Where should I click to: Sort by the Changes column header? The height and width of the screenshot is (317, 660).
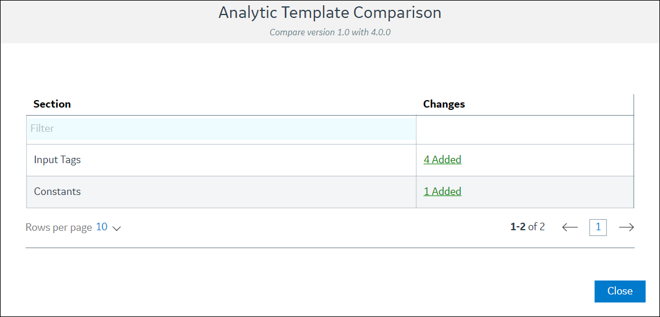pyautogui.click(x=444, y=104)
